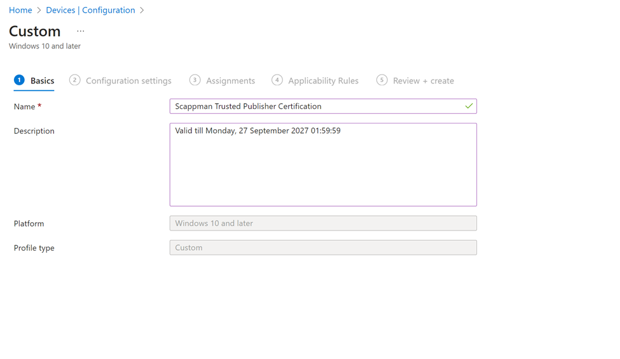Viewport: 620px width, 359px height.
Task: Switch to the Basics tab
Action: pyautogui.click(x=42, y=81)
